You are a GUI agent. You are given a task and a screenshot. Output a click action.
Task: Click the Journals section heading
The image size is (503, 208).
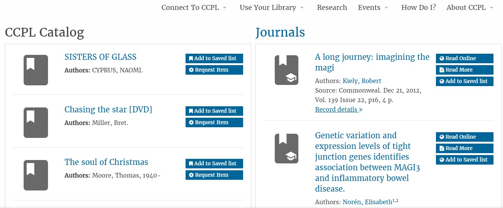point(280,32)
